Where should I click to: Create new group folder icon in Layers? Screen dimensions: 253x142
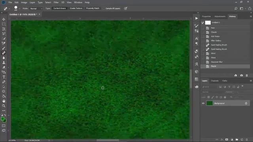tap(237, 139)
